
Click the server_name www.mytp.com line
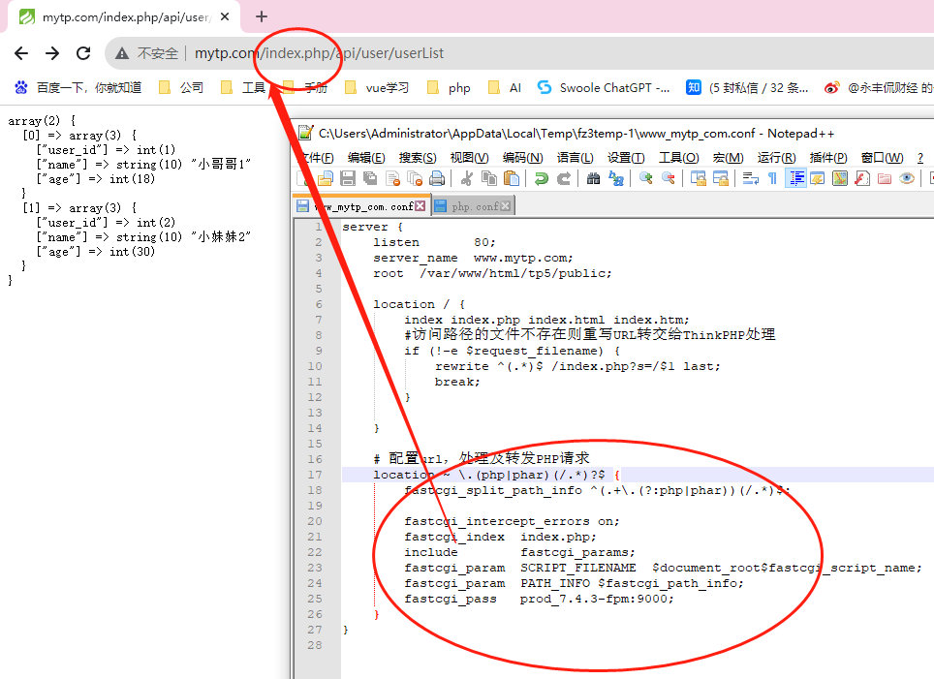[473, 258]
